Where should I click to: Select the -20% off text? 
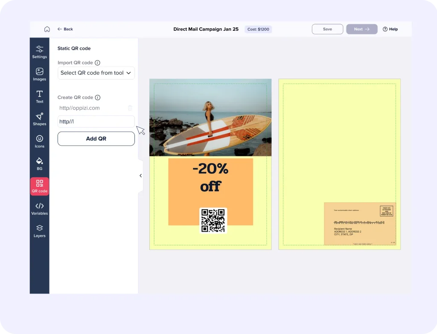pos(210,177)
